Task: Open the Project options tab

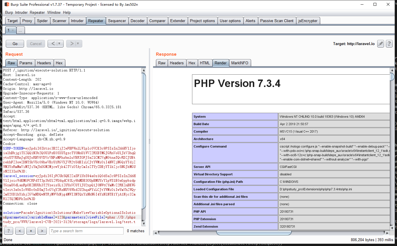Action: 202,21
